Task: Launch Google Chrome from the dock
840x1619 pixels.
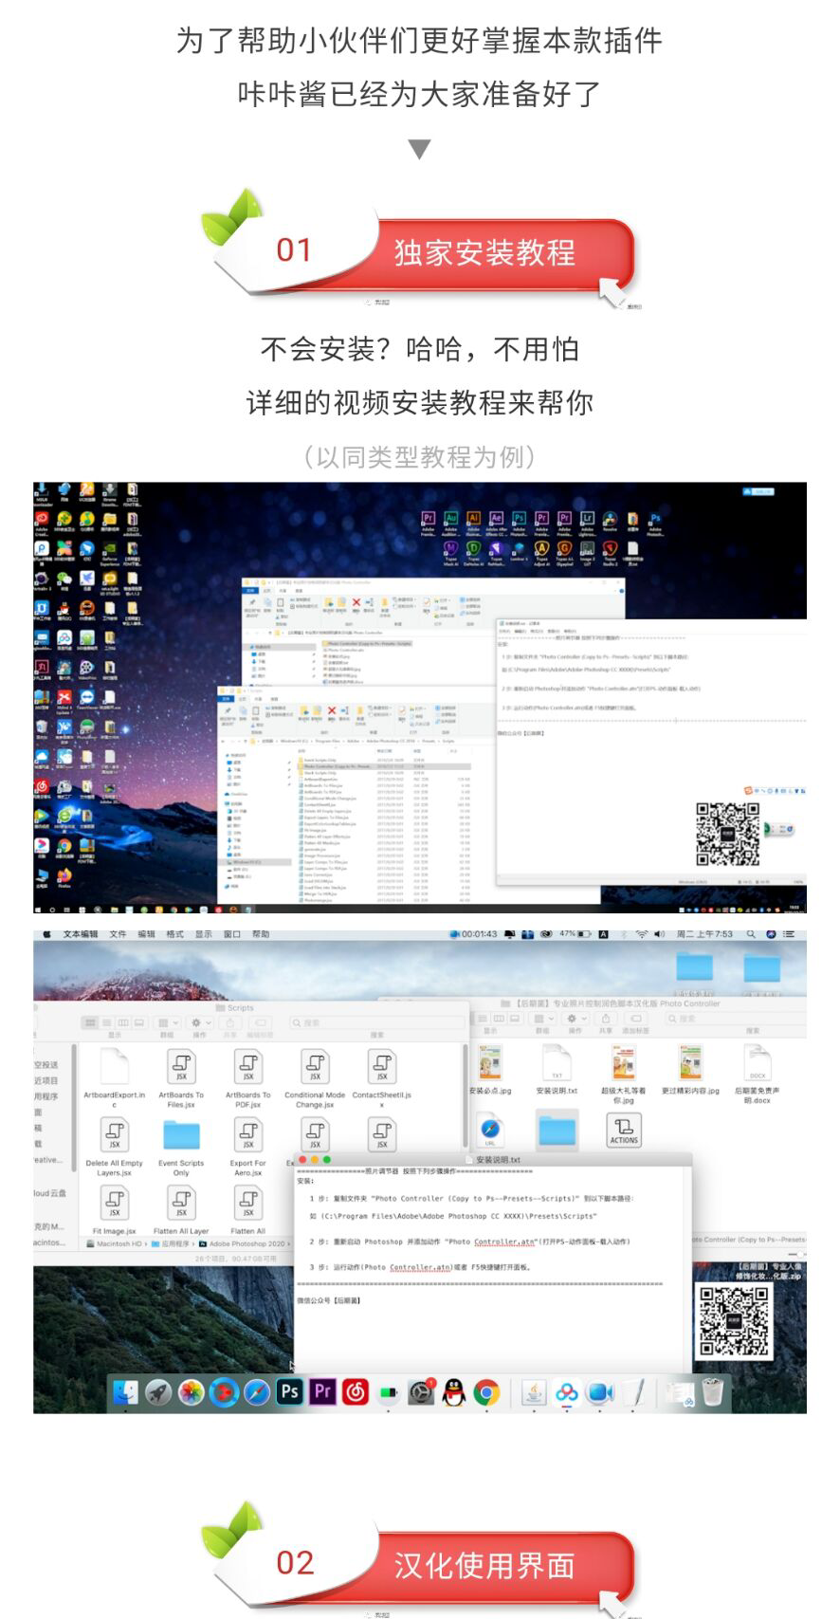Action: point(486,1392)
